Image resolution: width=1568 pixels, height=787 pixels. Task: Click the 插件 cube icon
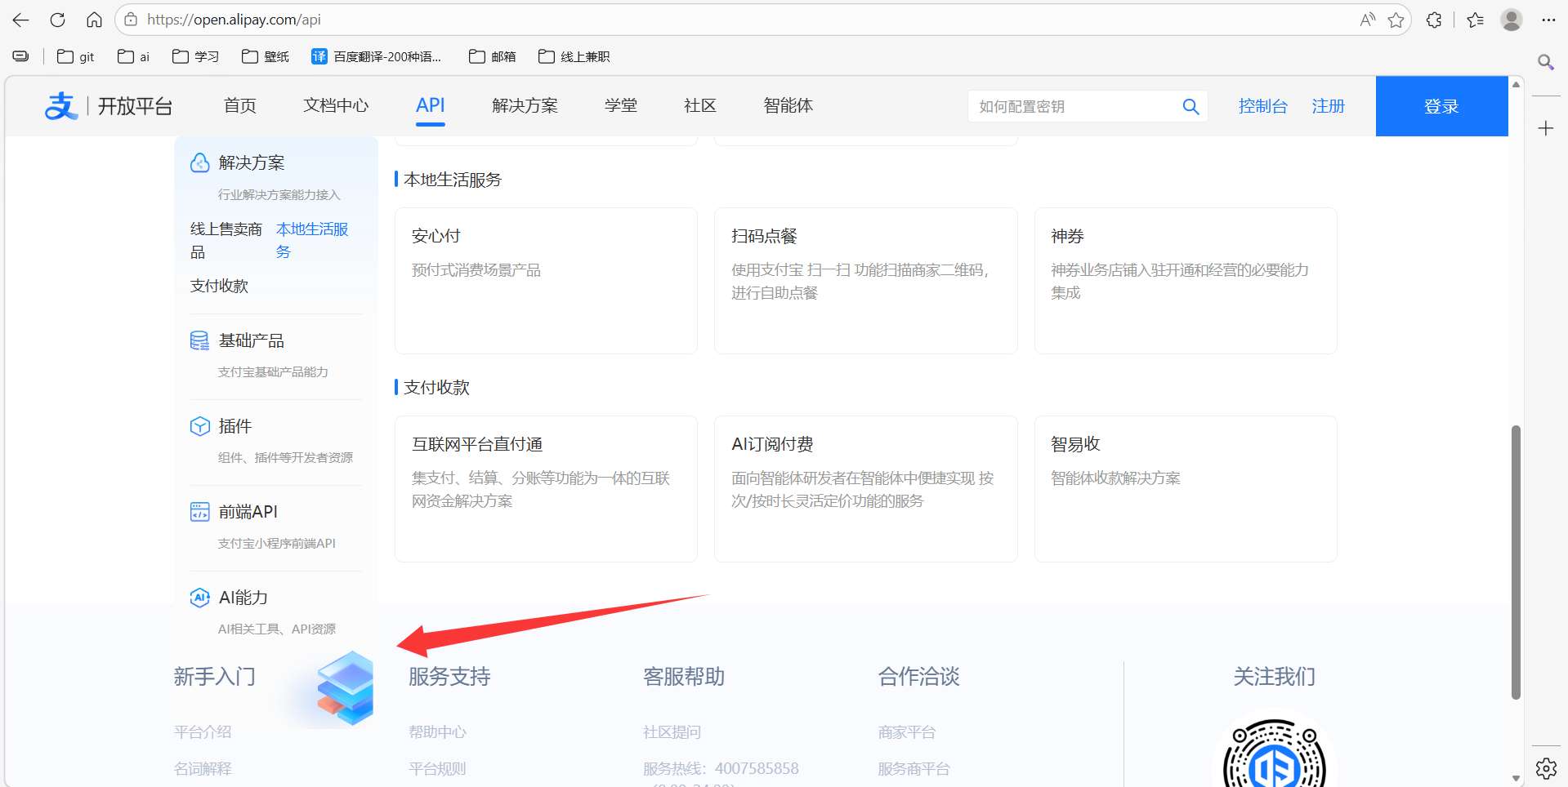click(200, 426)
